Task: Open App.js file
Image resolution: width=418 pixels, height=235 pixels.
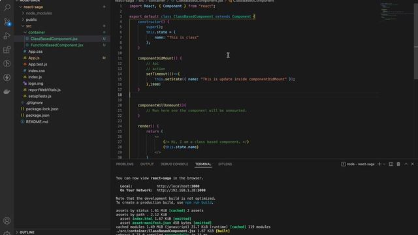Action: [x=34, y=58]
